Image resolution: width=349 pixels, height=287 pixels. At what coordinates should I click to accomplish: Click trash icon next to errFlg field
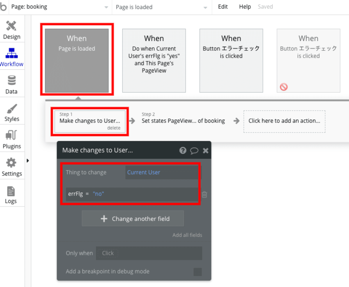pos(204,194)
